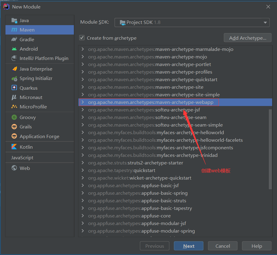Select Gradle module type
This screenshot has height=255, width=277.
(40, 39)
